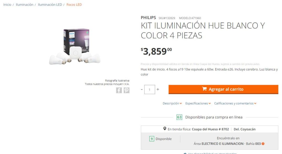Image resolution: width=282 pixels, height=154 pixels.
Task: Click the store location pin icon
Action: pyautogui.click(x=165, y=129)
